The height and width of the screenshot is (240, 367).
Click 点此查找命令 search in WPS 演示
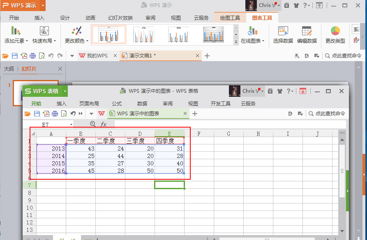[343, 56]
